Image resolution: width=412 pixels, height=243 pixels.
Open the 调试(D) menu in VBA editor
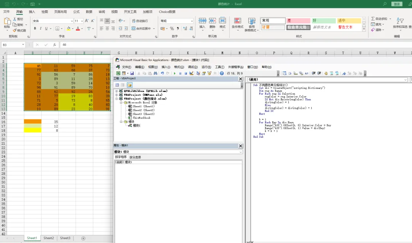193,67
